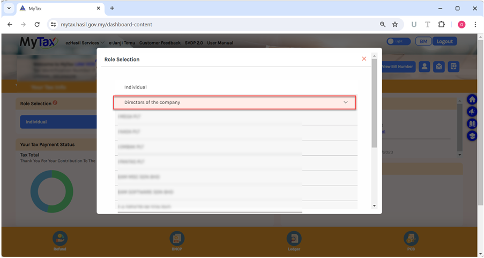The image size is (484, 258).
Task: Open the user profile icon
Action: (425, 67)
